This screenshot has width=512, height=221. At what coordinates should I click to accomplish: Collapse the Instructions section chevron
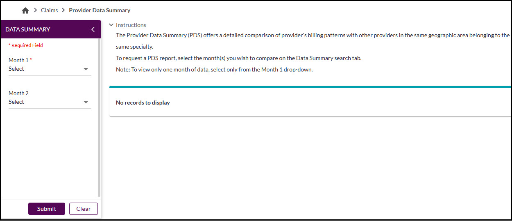111,25
